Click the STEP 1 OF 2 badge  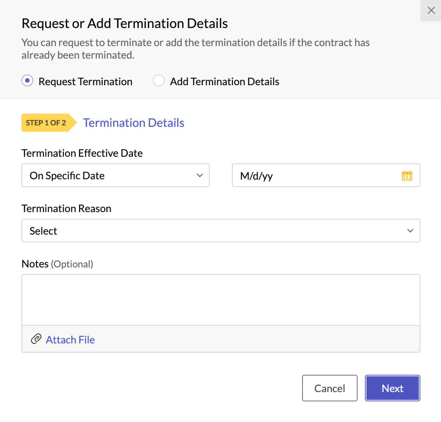coord(49,123)
